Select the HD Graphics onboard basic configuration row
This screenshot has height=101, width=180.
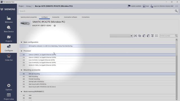tap(97, 46)
